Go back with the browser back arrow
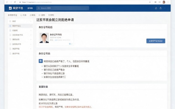This screenshot has height=109, width=175. click(7, 2)
